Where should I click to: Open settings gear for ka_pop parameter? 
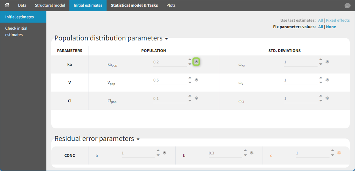pos(196,62)
